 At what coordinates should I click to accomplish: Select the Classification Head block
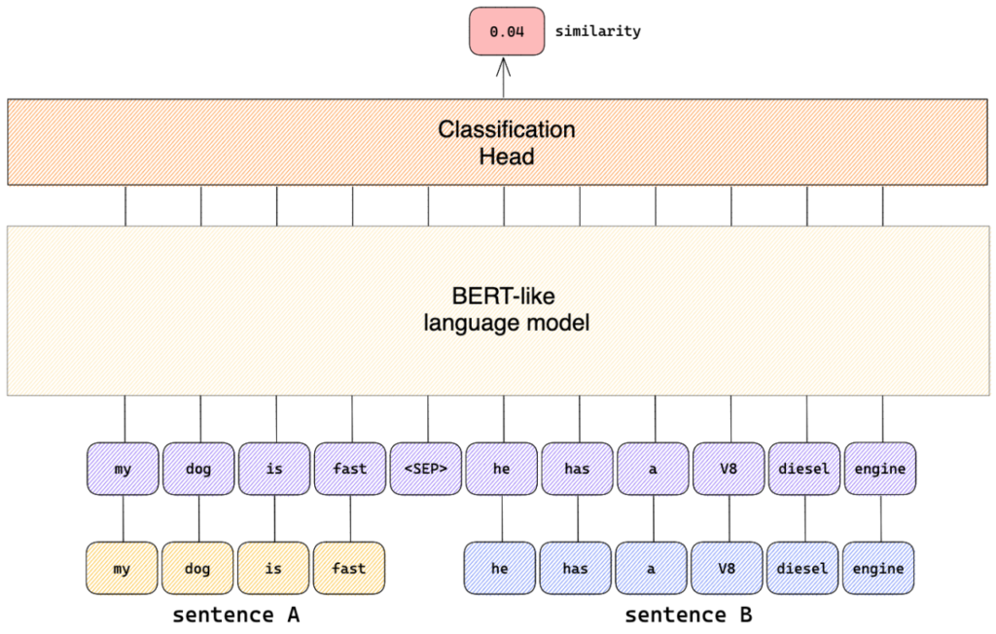[x=497, y=142]
